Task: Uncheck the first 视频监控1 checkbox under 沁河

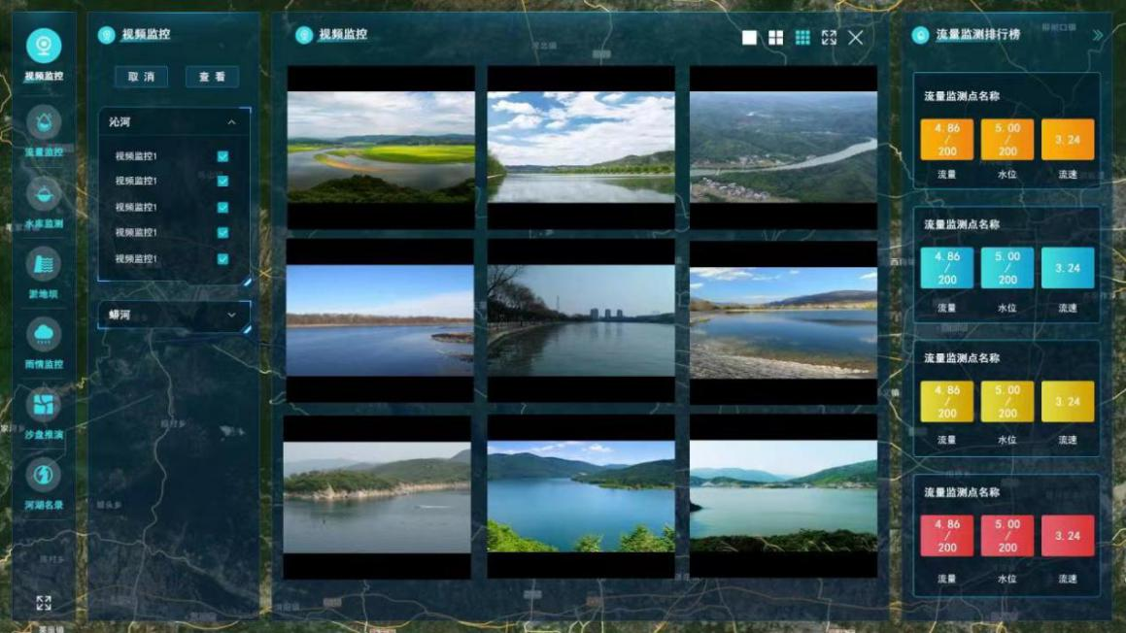Action: 222,155
